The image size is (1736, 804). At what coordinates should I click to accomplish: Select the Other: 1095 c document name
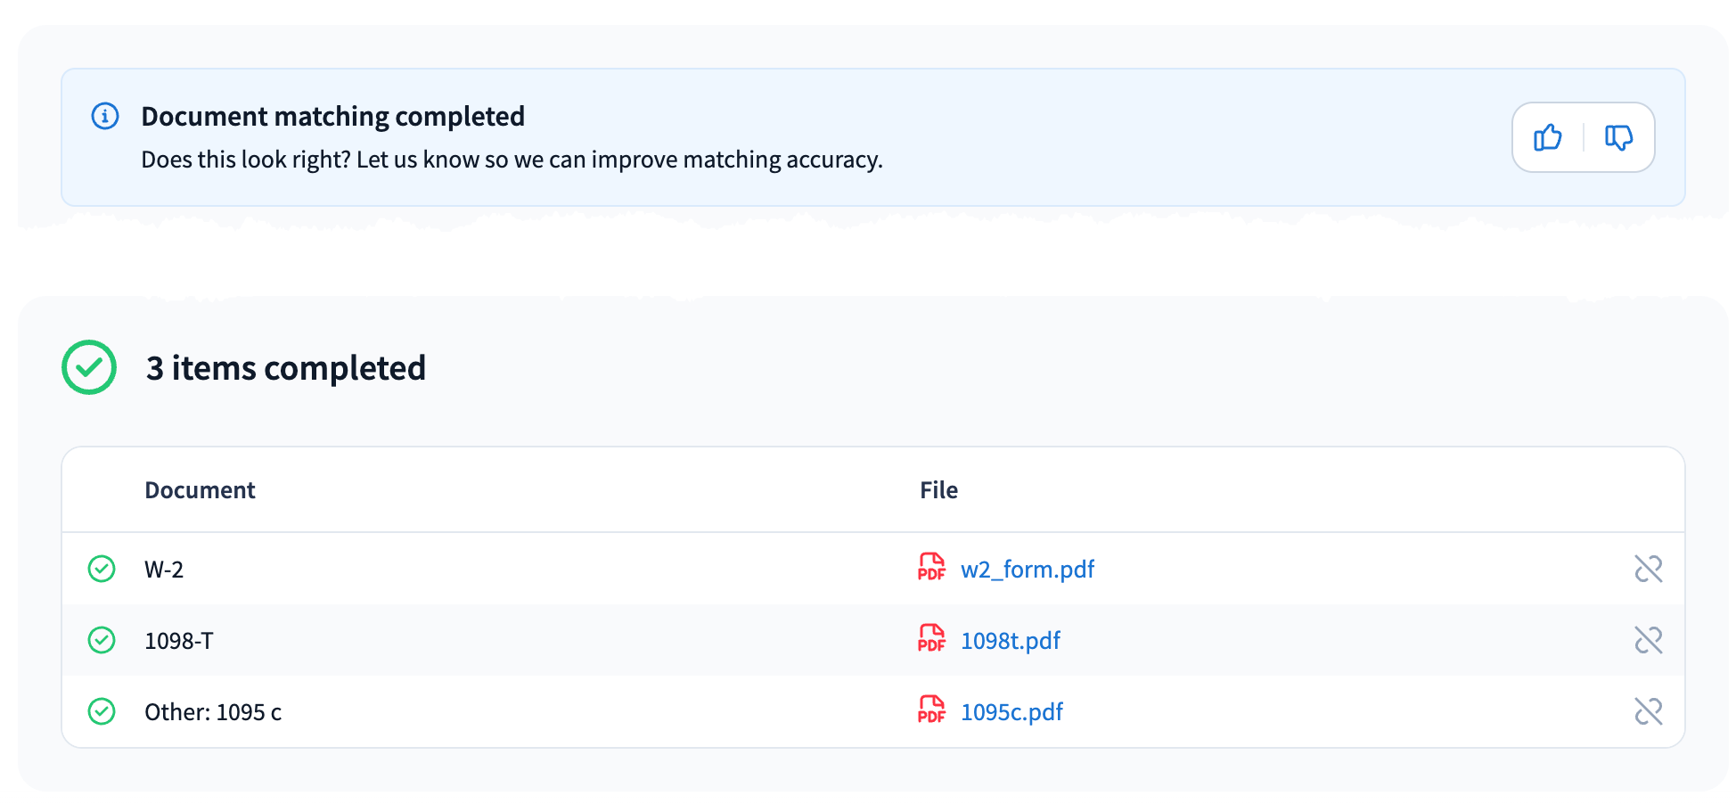pos(213,712)
